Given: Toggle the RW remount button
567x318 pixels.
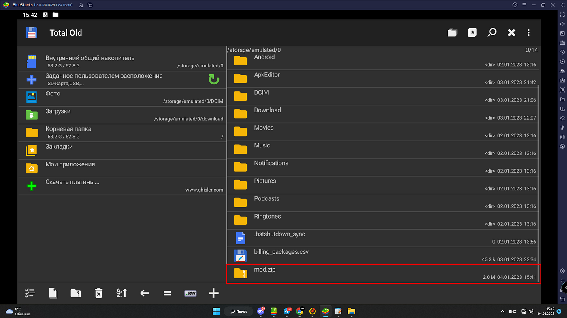Looking at the screenshot, I should [x=190, y=293].
